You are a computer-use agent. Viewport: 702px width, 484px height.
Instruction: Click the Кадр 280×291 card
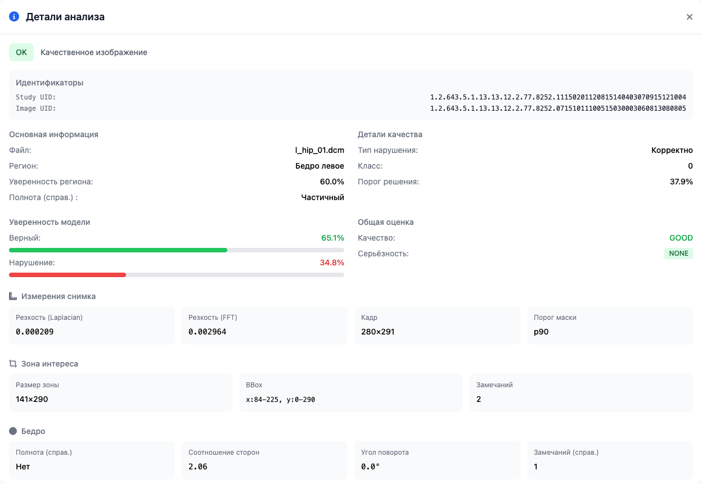click(x=437, y=325)
